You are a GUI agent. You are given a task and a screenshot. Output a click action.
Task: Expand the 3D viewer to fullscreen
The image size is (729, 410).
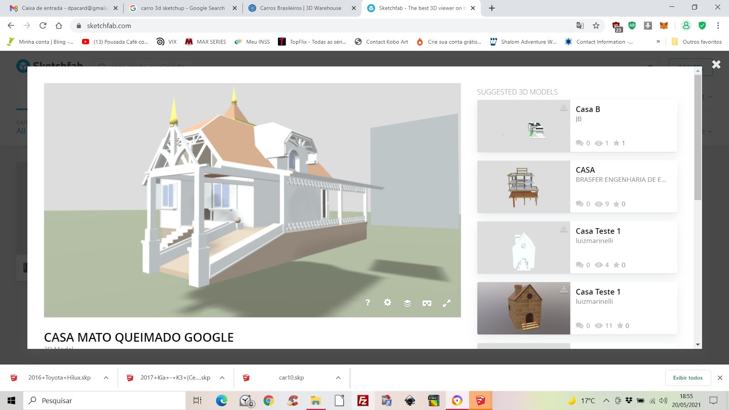tap(447, 303)
